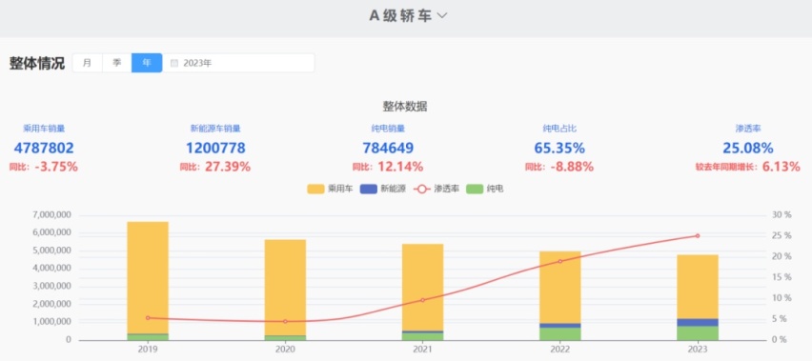Screen dimensions: 812x361
Task: Toggle the 新能源 legend series
Action: click(x=383, y=190)
